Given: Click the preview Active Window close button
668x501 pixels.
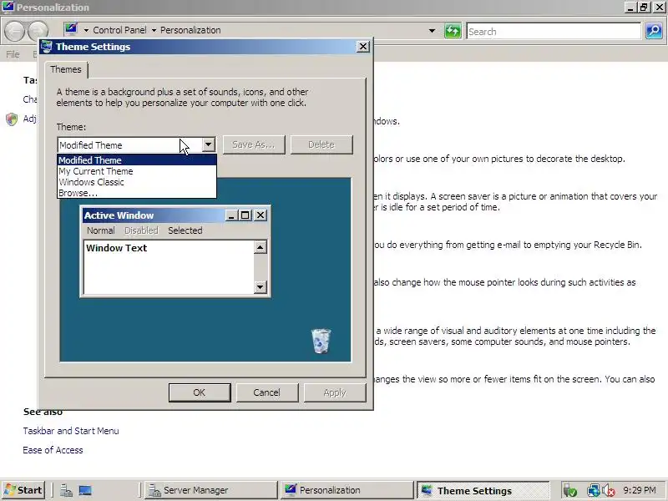Looking at the screenshot, I should [x=261, y=215].
